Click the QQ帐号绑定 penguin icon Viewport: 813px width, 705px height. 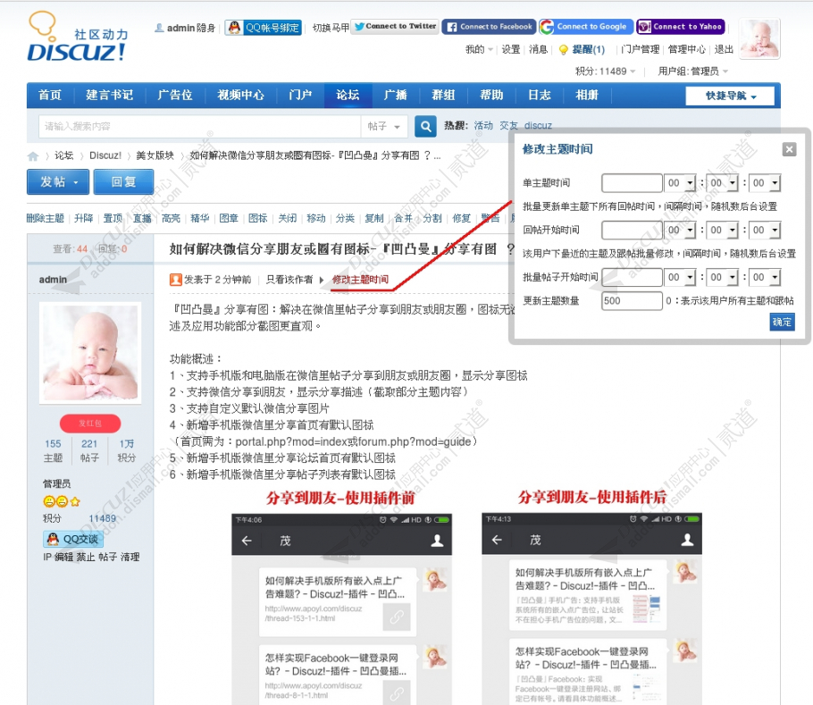(x=234, y=27)
